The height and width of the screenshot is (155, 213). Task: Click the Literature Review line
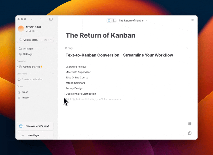pos(76,67)
